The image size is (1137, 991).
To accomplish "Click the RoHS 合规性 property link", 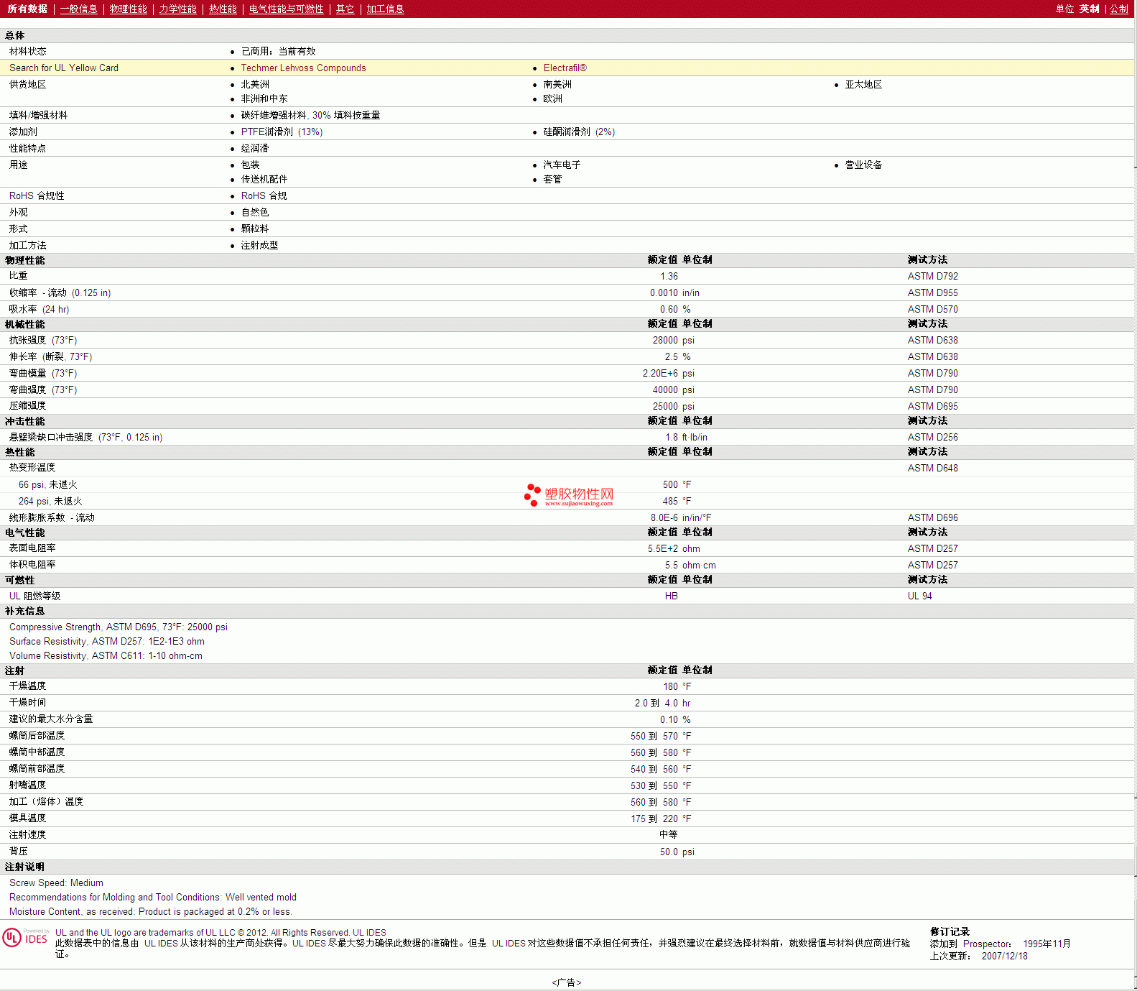I will coord(37,195).
